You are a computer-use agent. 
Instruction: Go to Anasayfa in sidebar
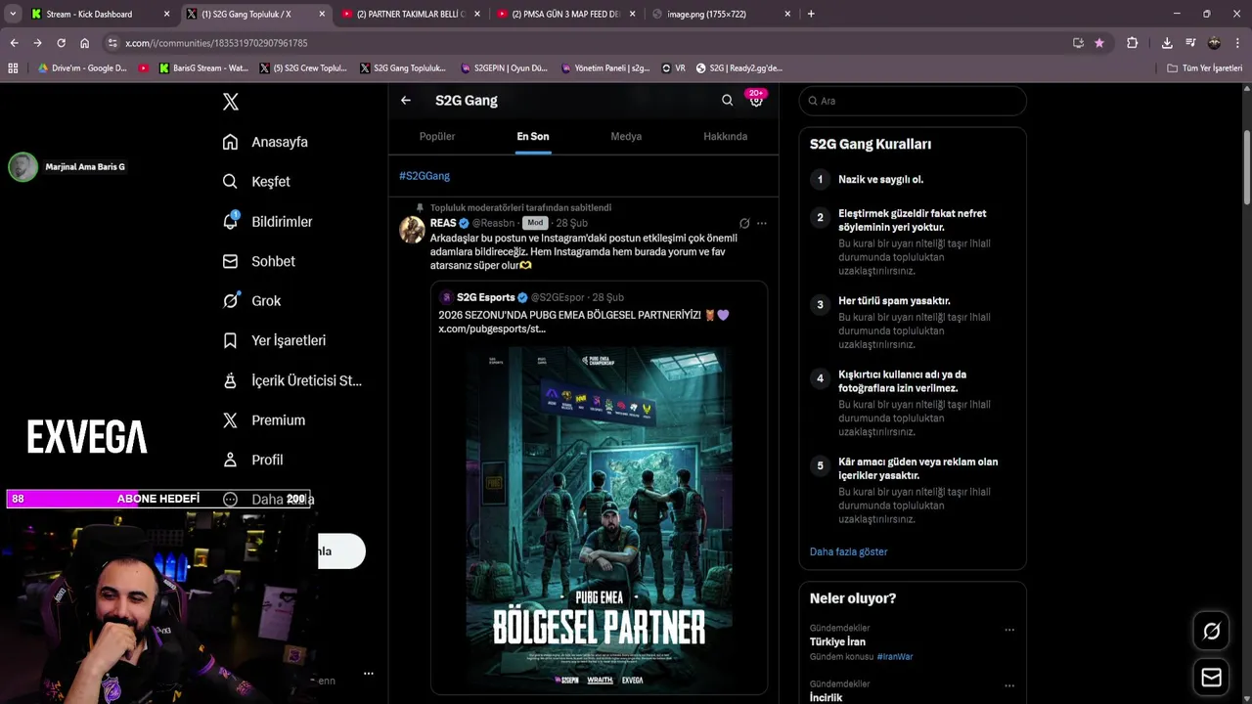coord(265,142)
